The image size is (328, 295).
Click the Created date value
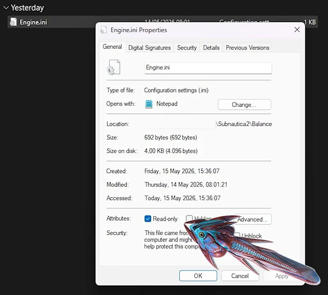[182, 171]
